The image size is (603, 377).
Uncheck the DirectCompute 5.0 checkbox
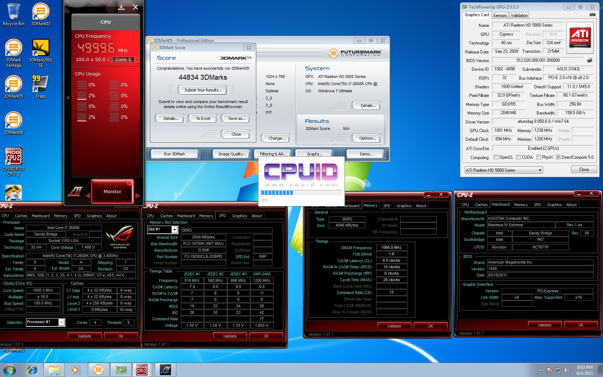558,157
